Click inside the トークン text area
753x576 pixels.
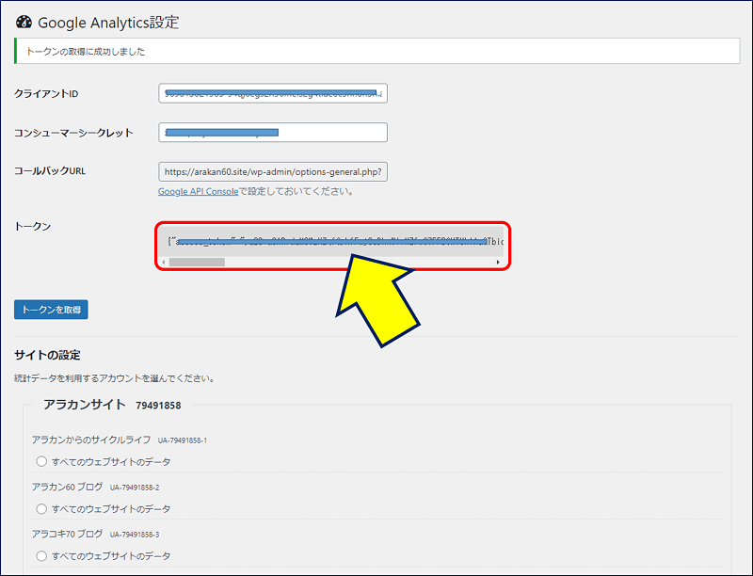(331, 242)
